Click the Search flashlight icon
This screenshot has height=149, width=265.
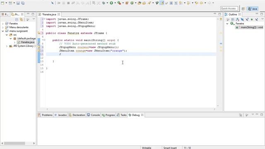(149, 3)
